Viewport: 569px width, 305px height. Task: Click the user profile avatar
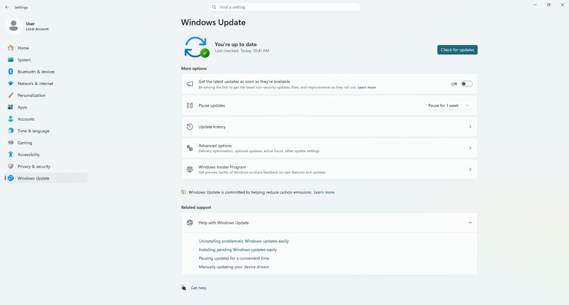pos(13,26)
